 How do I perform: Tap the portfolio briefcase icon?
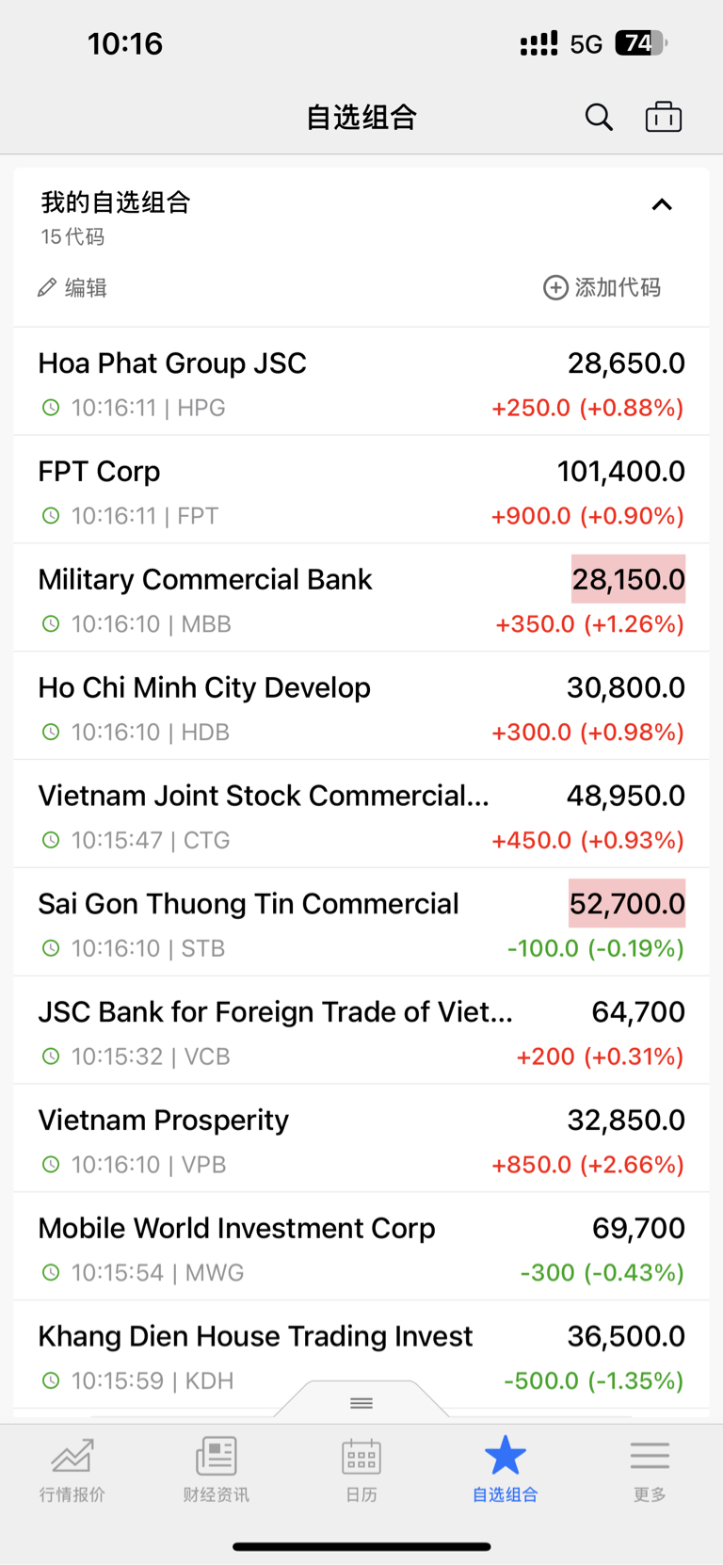click(664, 117)
